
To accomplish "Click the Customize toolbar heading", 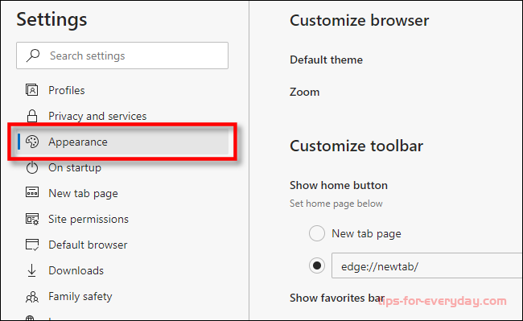I will 356,146.
